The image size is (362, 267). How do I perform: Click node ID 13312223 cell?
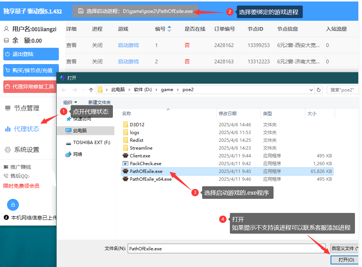pyautogui.click(x=259, y=61)
